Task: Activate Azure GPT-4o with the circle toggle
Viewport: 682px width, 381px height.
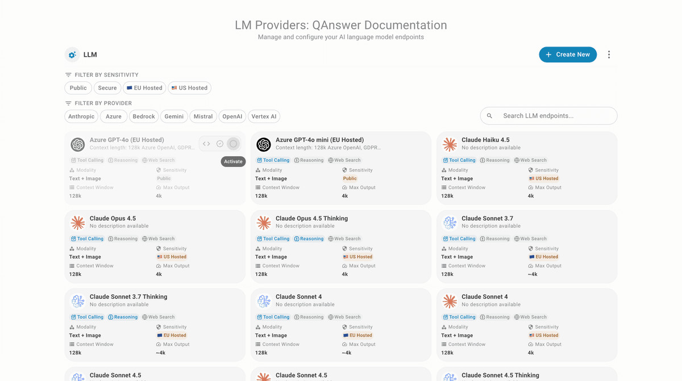Action: 233,144
